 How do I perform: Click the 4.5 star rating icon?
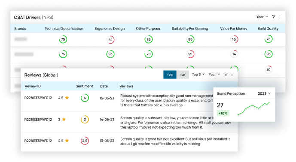tap(67, 98)
